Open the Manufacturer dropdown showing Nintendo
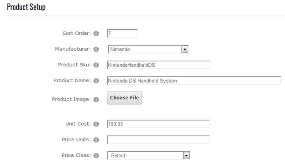This screenshot has width=285, height=165. [x=148, y=49]
